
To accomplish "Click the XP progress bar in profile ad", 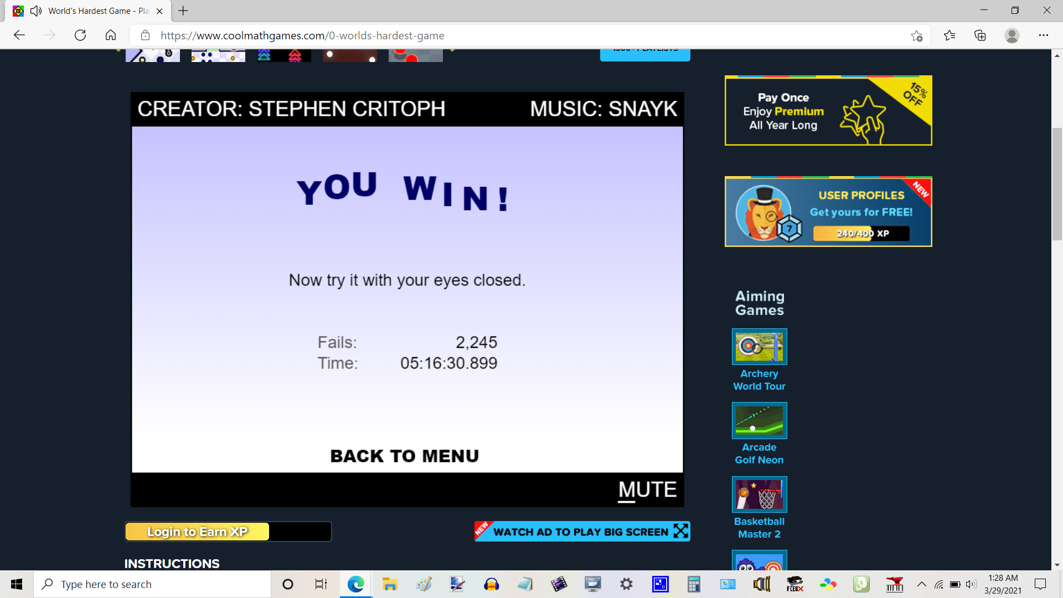I will click(861, 233).
